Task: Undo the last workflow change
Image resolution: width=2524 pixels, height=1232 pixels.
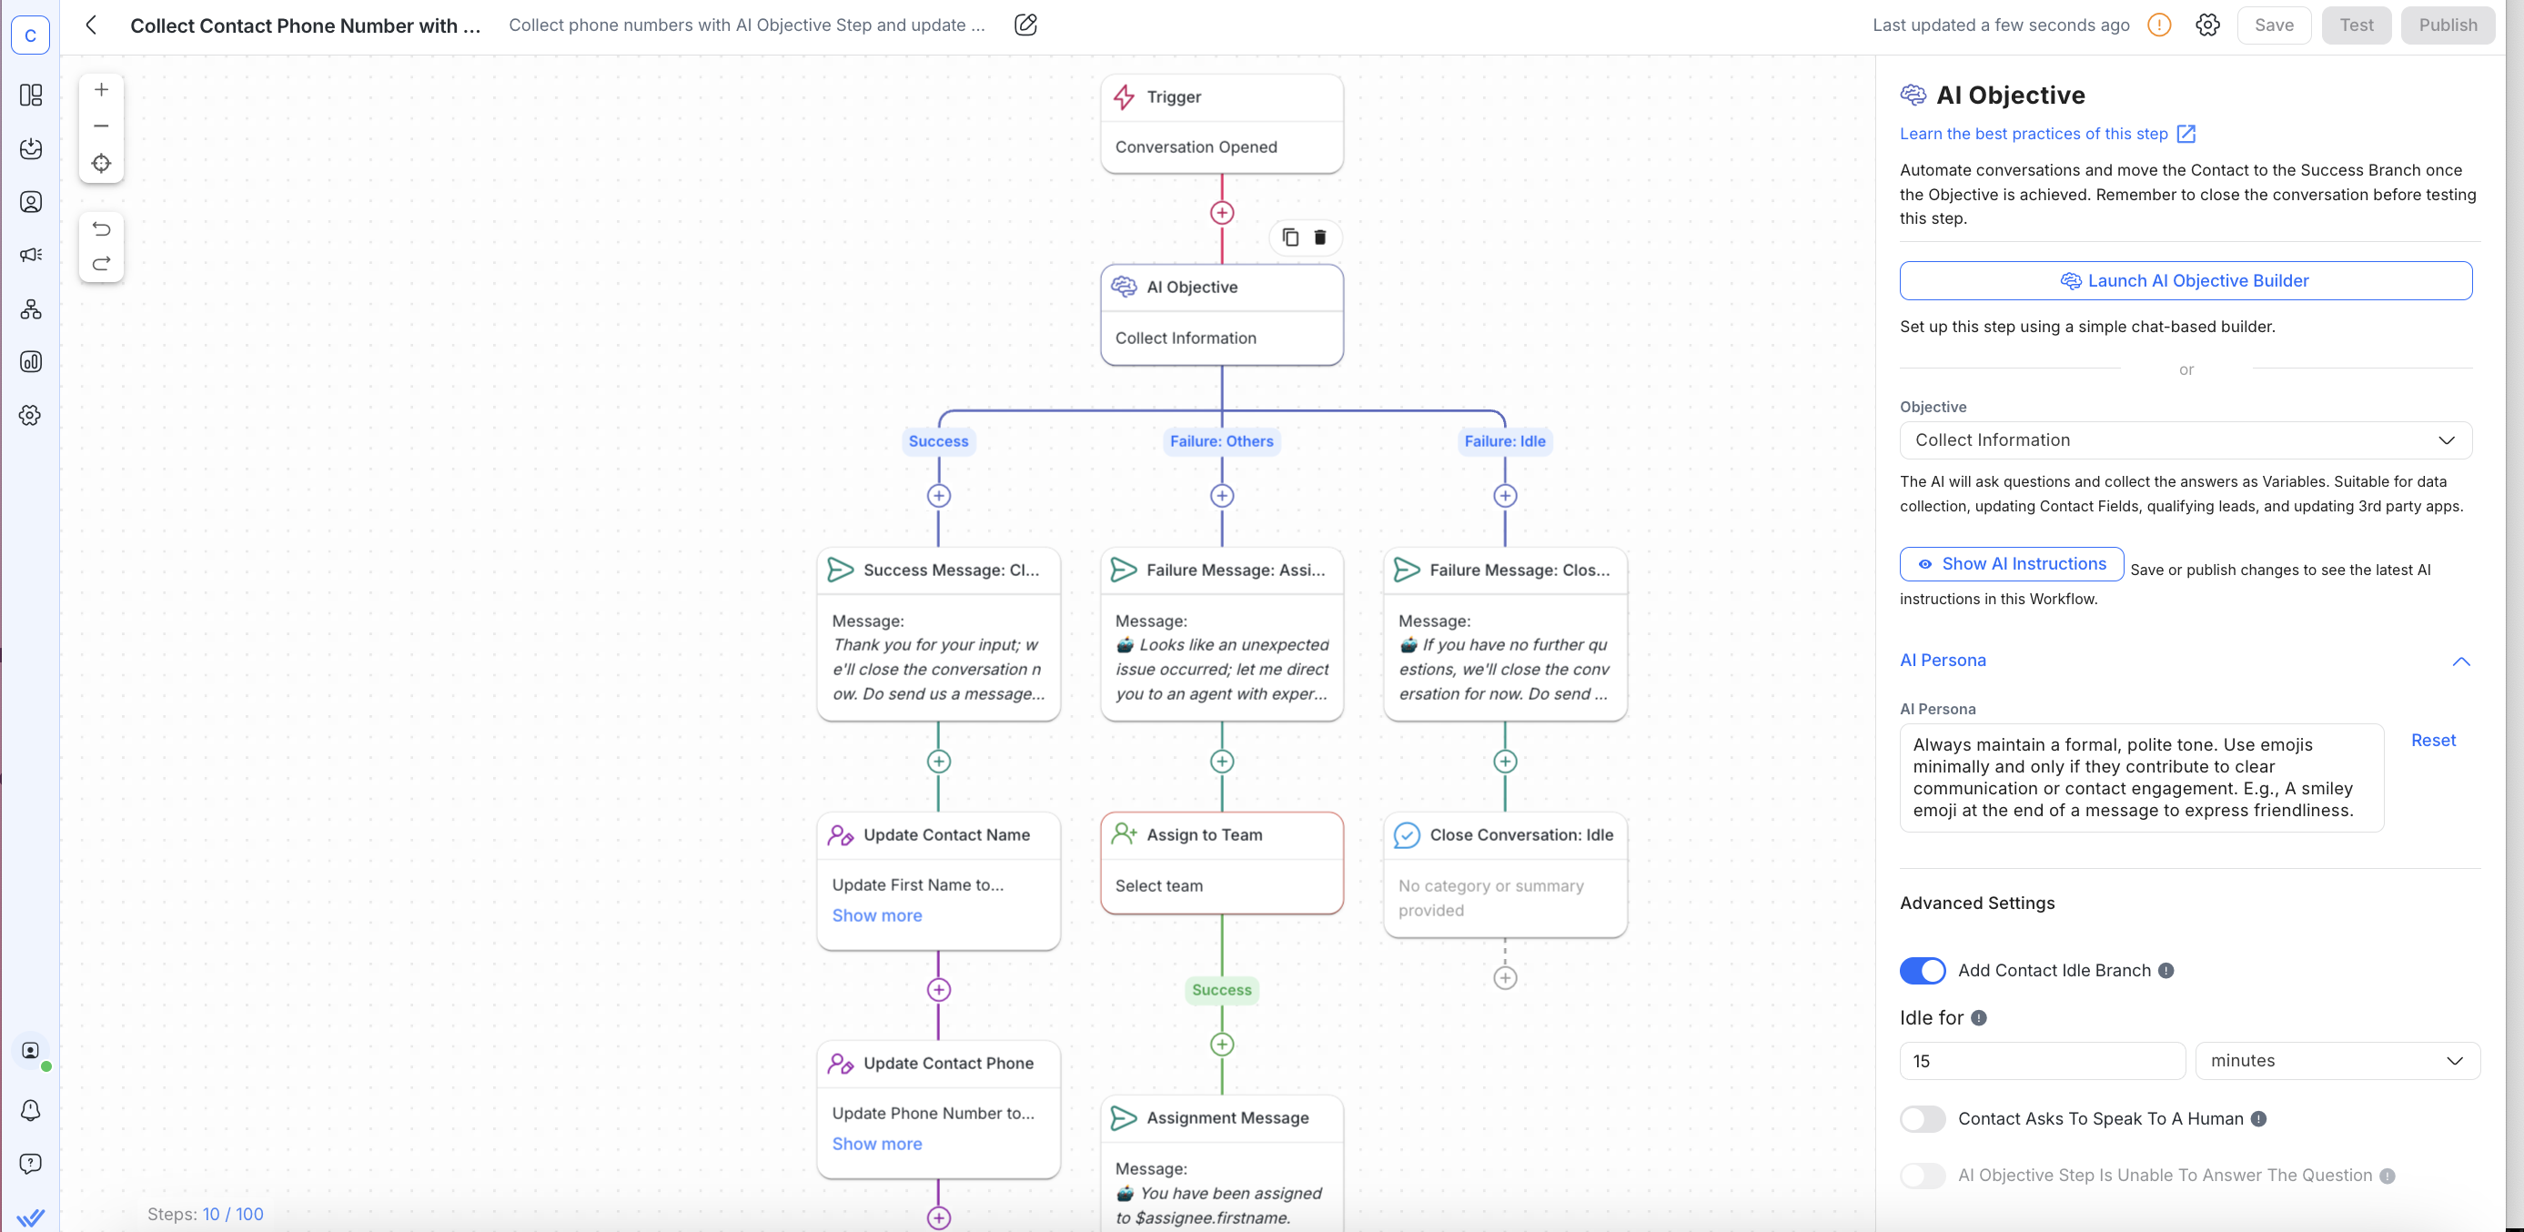Action: 101,228
